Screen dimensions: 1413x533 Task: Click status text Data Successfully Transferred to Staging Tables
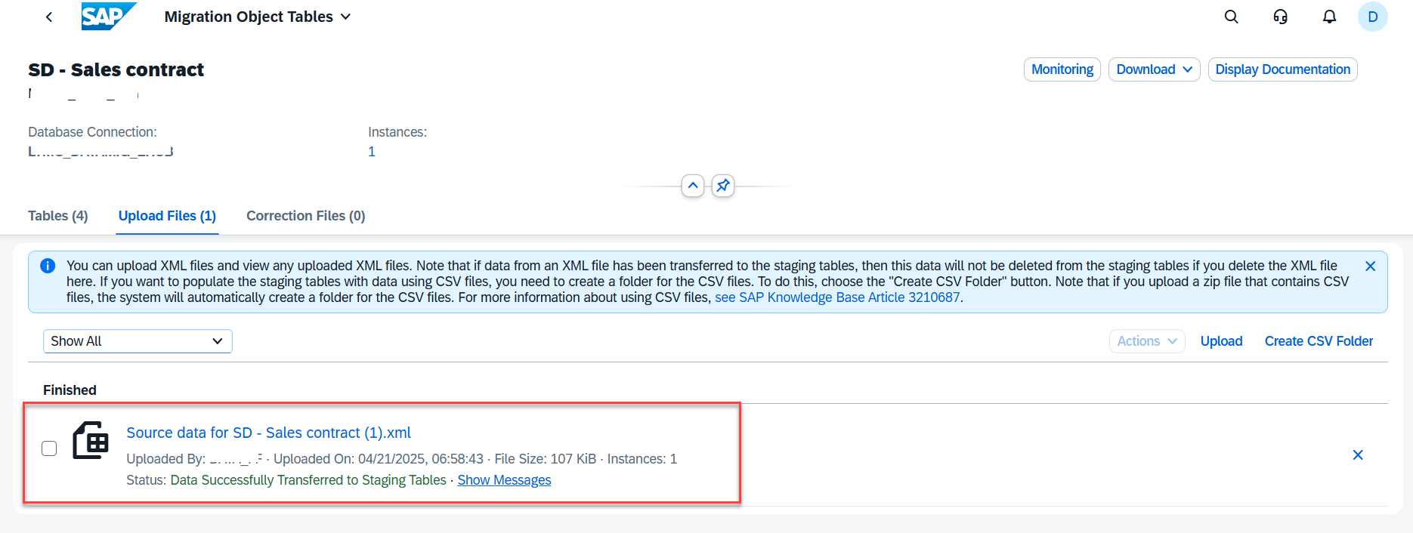(308, 480)
